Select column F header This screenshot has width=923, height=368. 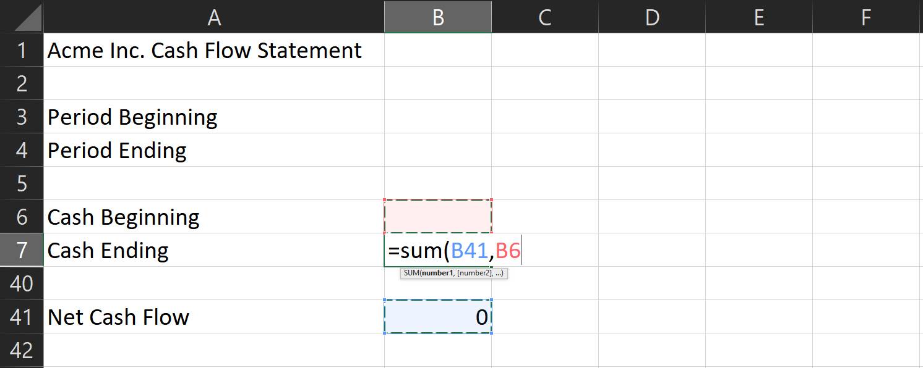click(x=866, y=17)
